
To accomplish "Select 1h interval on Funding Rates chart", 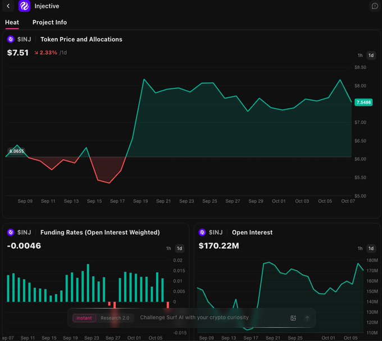I will 169,248.
